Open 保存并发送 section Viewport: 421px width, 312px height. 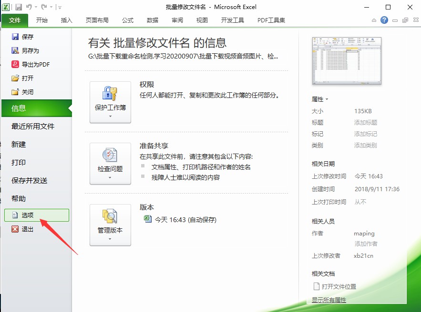[x=29, y=181]
